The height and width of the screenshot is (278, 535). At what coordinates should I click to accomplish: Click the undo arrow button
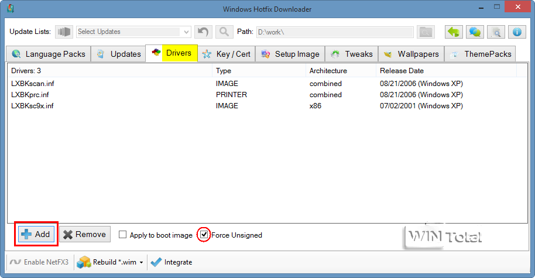pyautogui.click(x=203, y=32)
